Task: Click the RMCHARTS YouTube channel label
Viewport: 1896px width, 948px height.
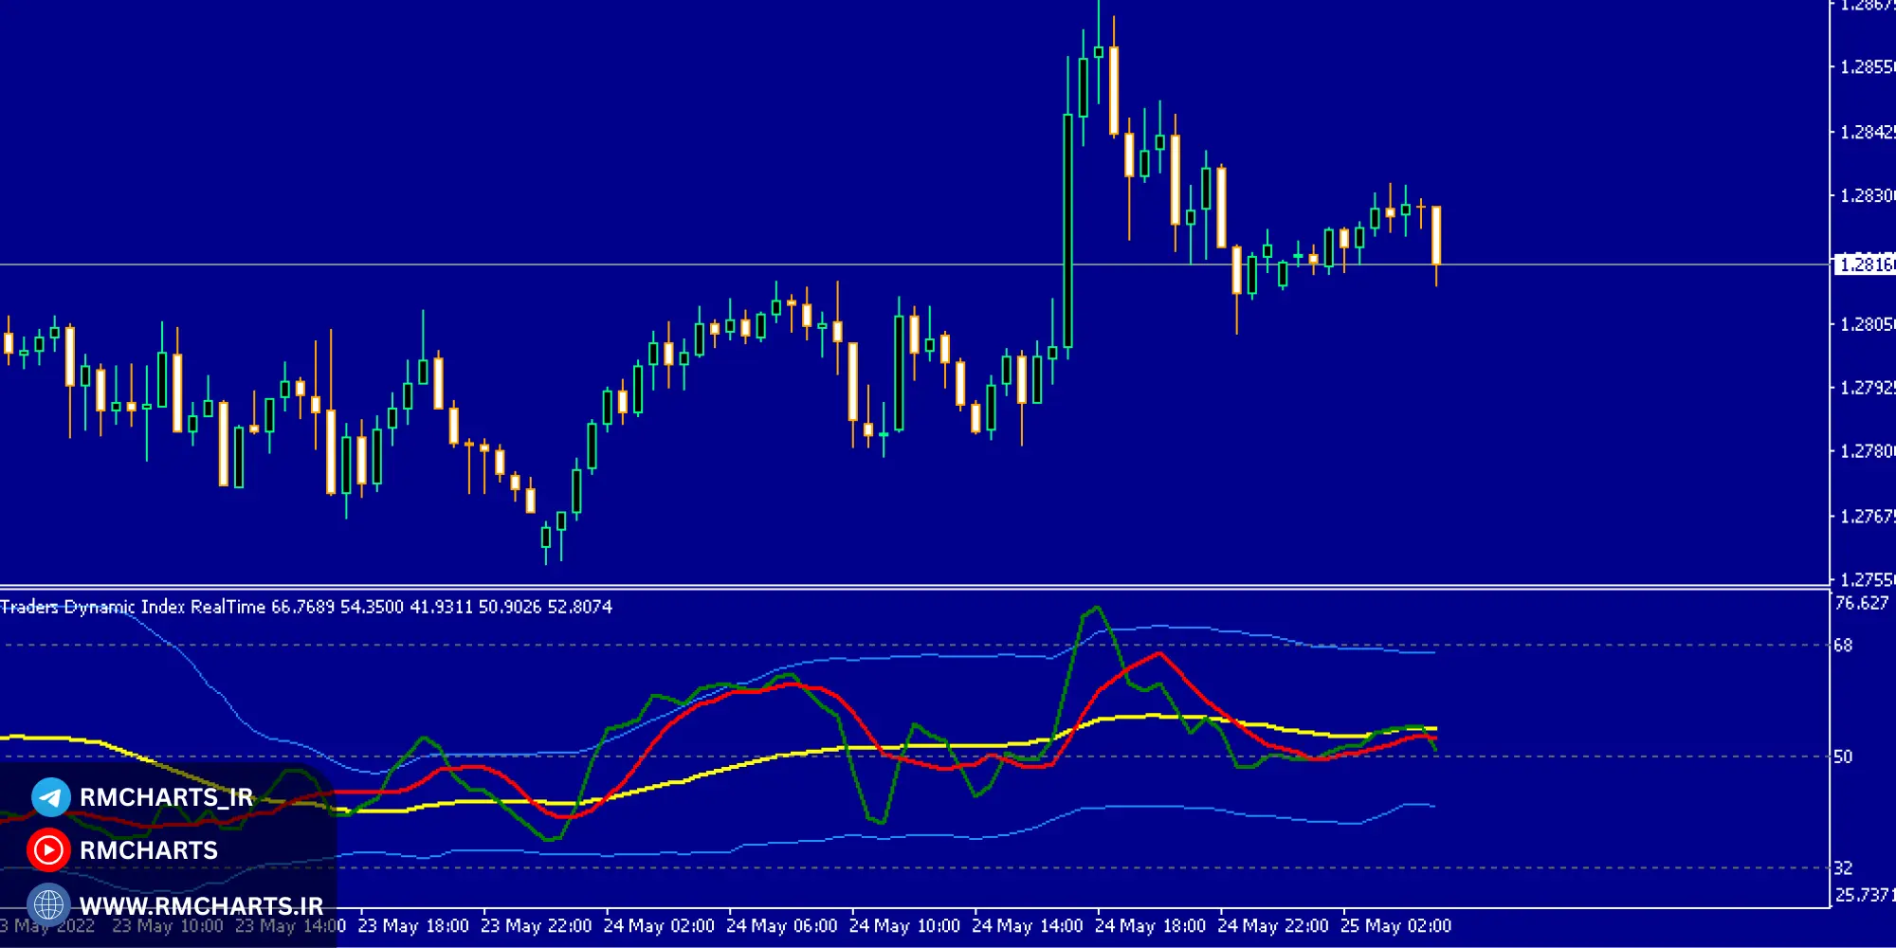Action: [x=149, y=850]
